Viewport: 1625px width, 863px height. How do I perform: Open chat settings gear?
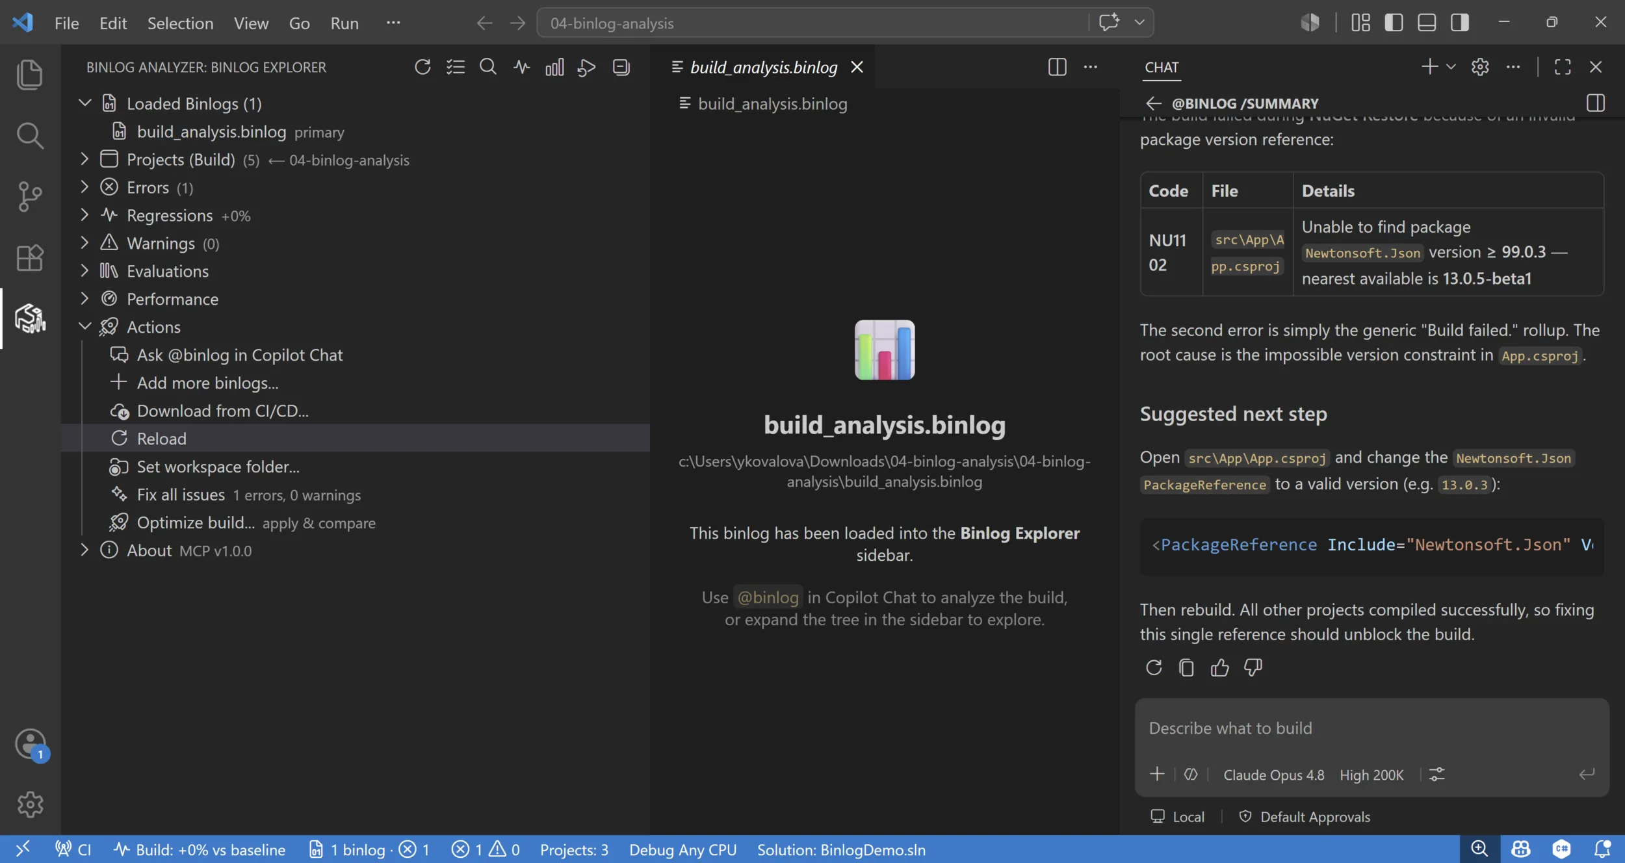[1480, 67]
